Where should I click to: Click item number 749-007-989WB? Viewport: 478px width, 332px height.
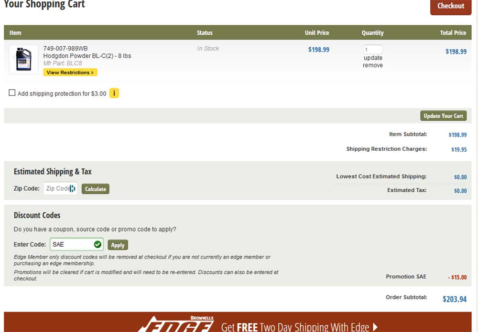pyautogui.click(x=65, y=48)
